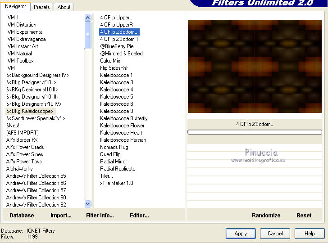The width and height of the screenshot is (328, 243).
Task: Select Andrew's Filter Collection 57
Action: pos(36,190)
